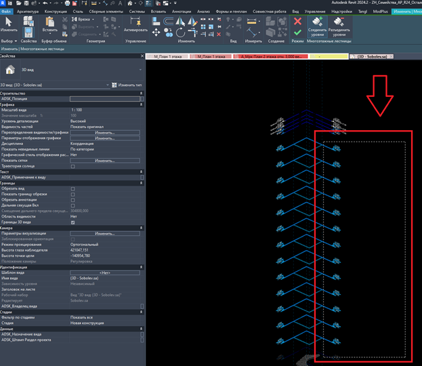The width and height of the screenshot is (422, 366).
Task: Collapse the Строительство properties section
Action: coord(141,93)
